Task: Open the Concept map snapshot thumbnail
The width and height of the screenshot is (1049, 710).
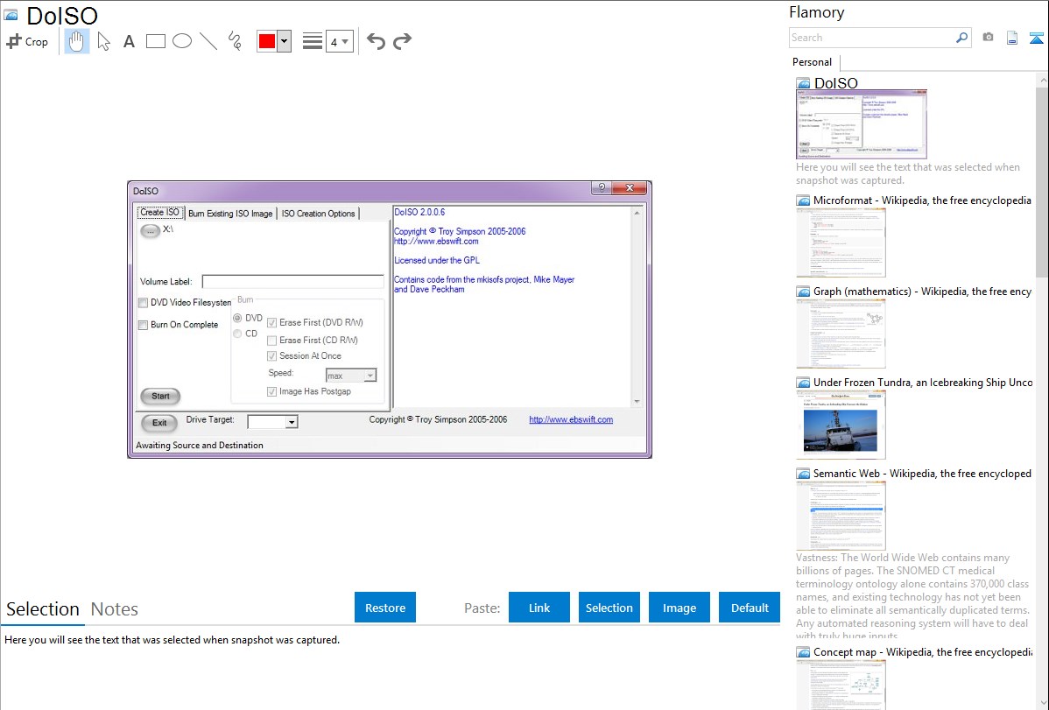Action: (x=841, y=685)
